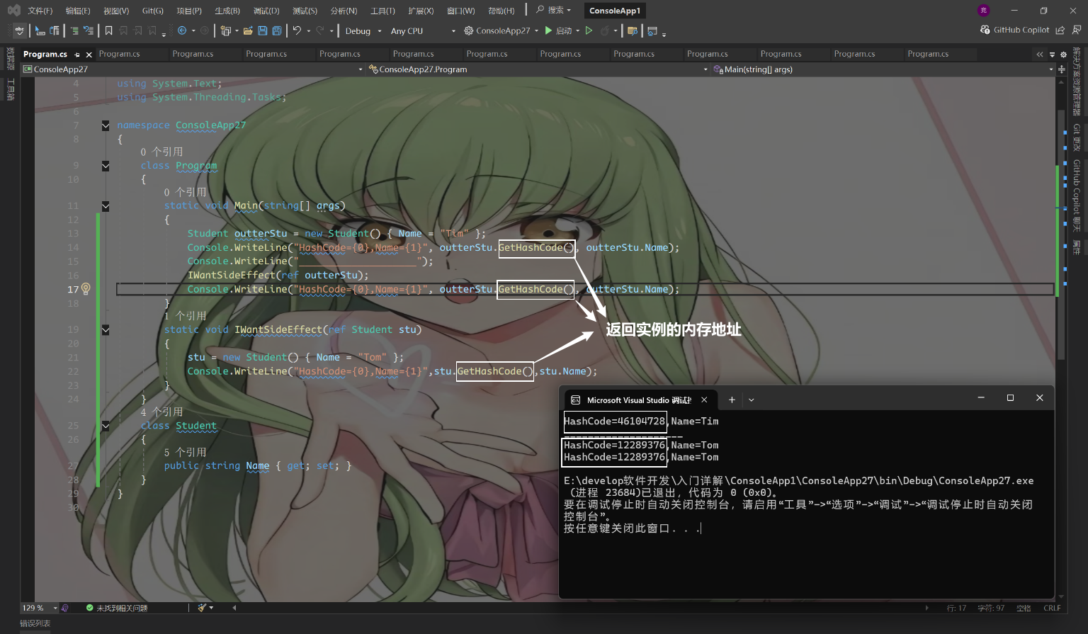
Task: Start without debugging using outlined play icon
Action: pos(589,30)
